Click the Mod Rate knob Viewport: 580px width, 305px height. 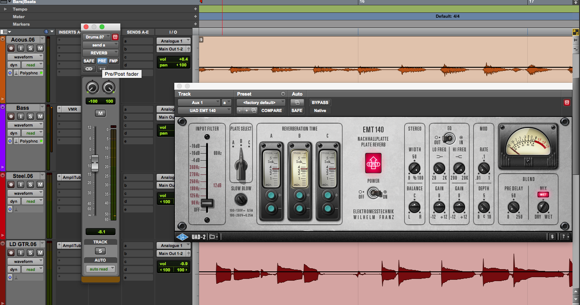(484, 168)
